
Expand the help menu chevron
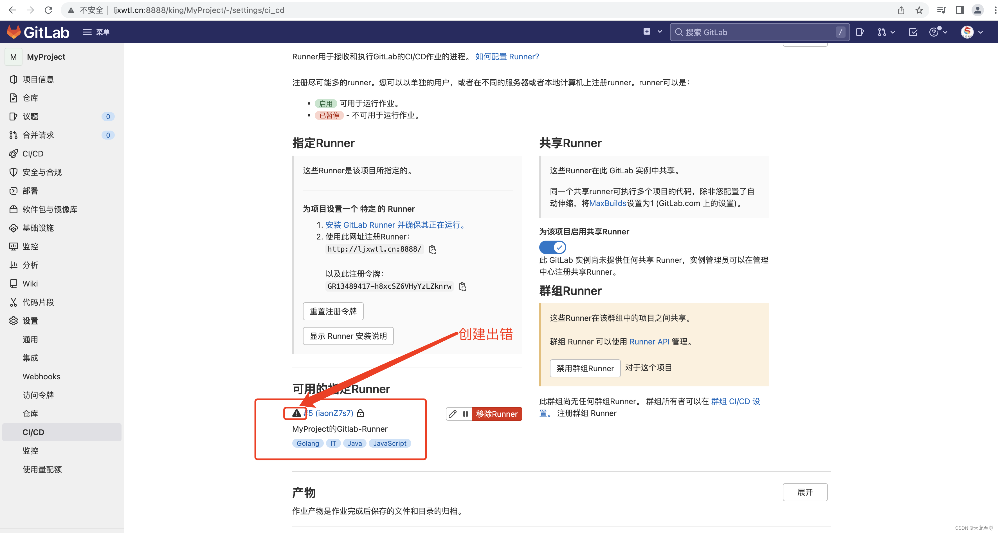945,32
